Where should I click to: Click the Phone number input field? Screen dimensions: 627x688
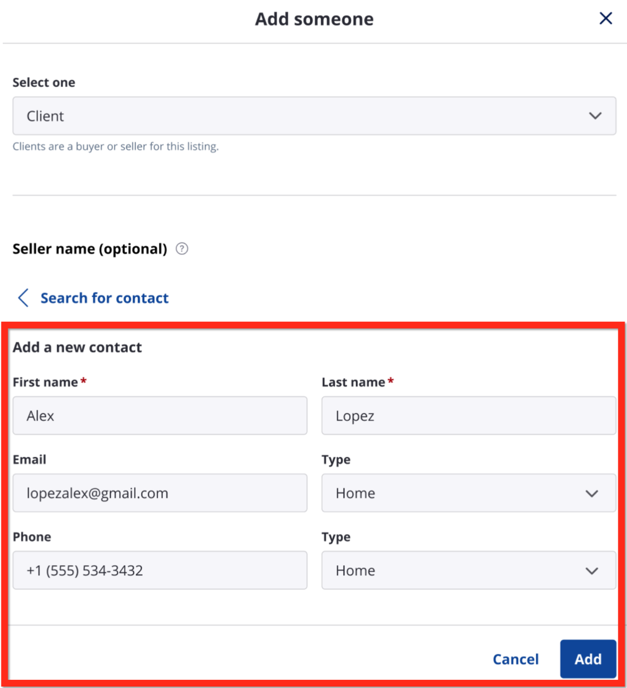pyautogui.click(x=160, y=570)
